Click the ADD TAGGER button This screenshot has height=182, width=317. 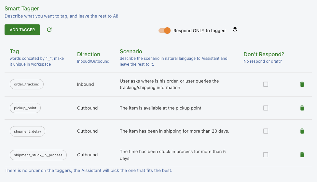click(22, 30)
